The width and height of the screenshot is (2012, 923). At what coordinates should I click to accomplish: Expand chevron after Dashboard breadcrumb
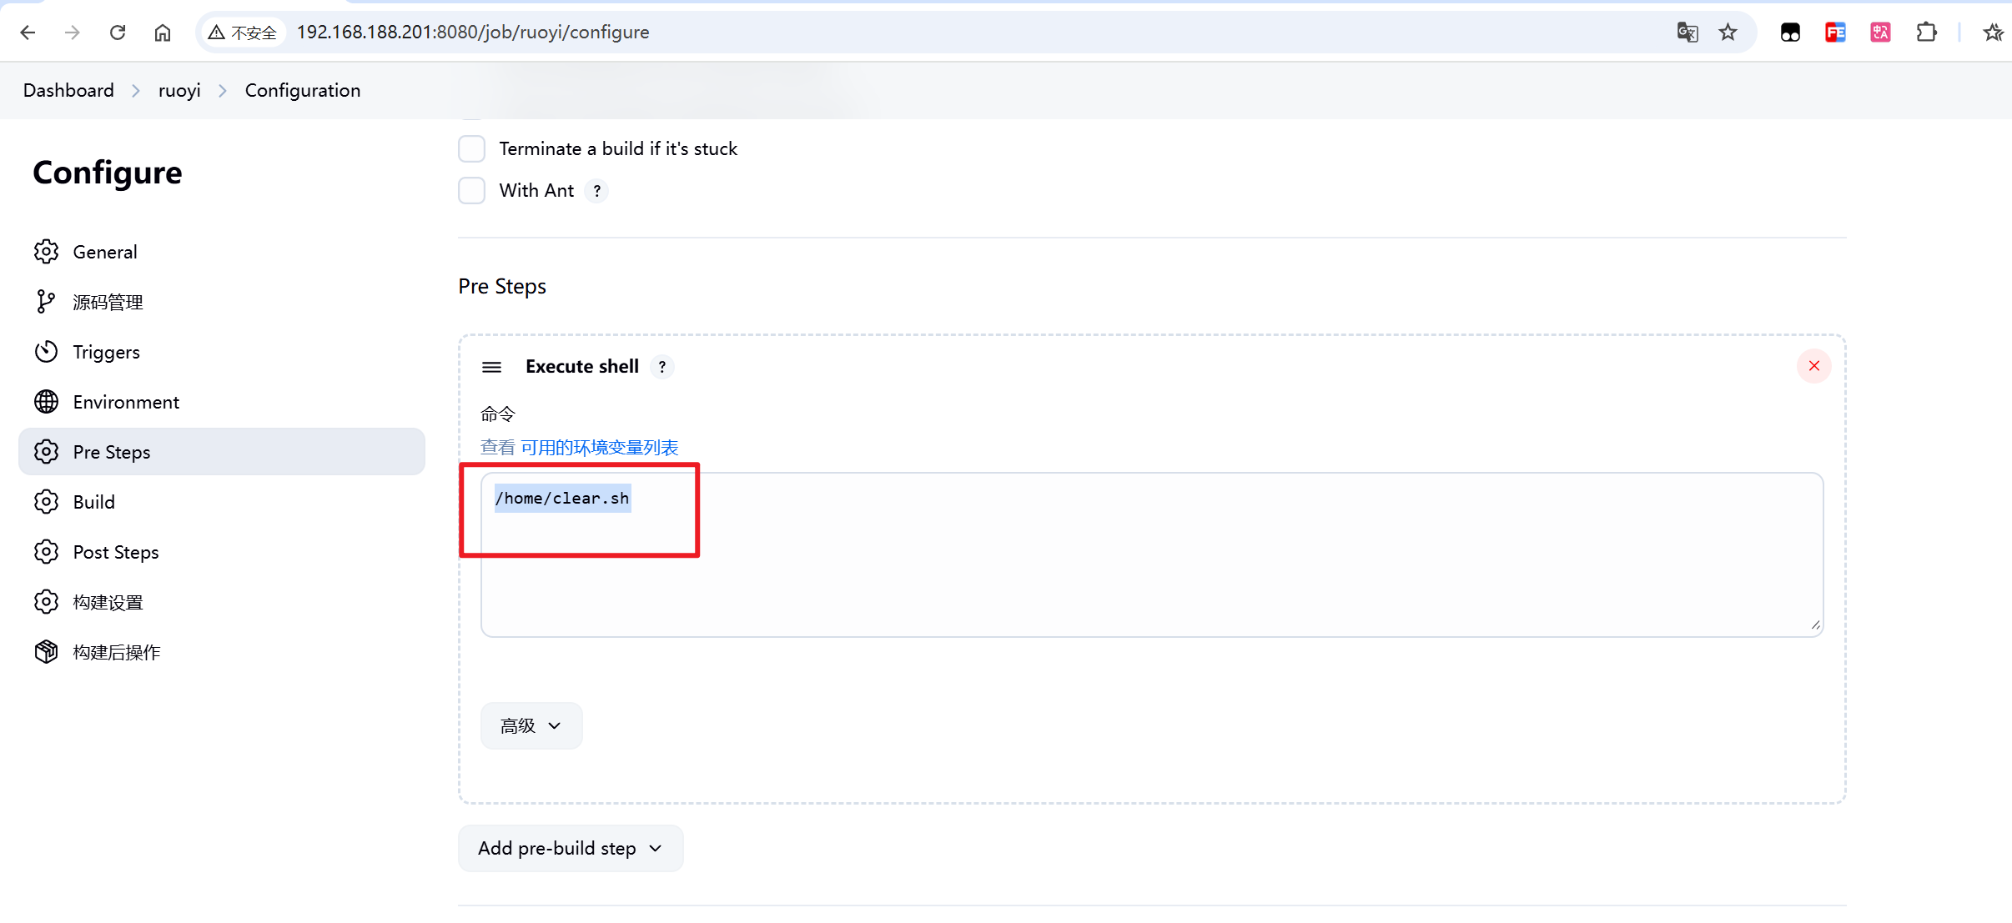click(x=136, y=91)
